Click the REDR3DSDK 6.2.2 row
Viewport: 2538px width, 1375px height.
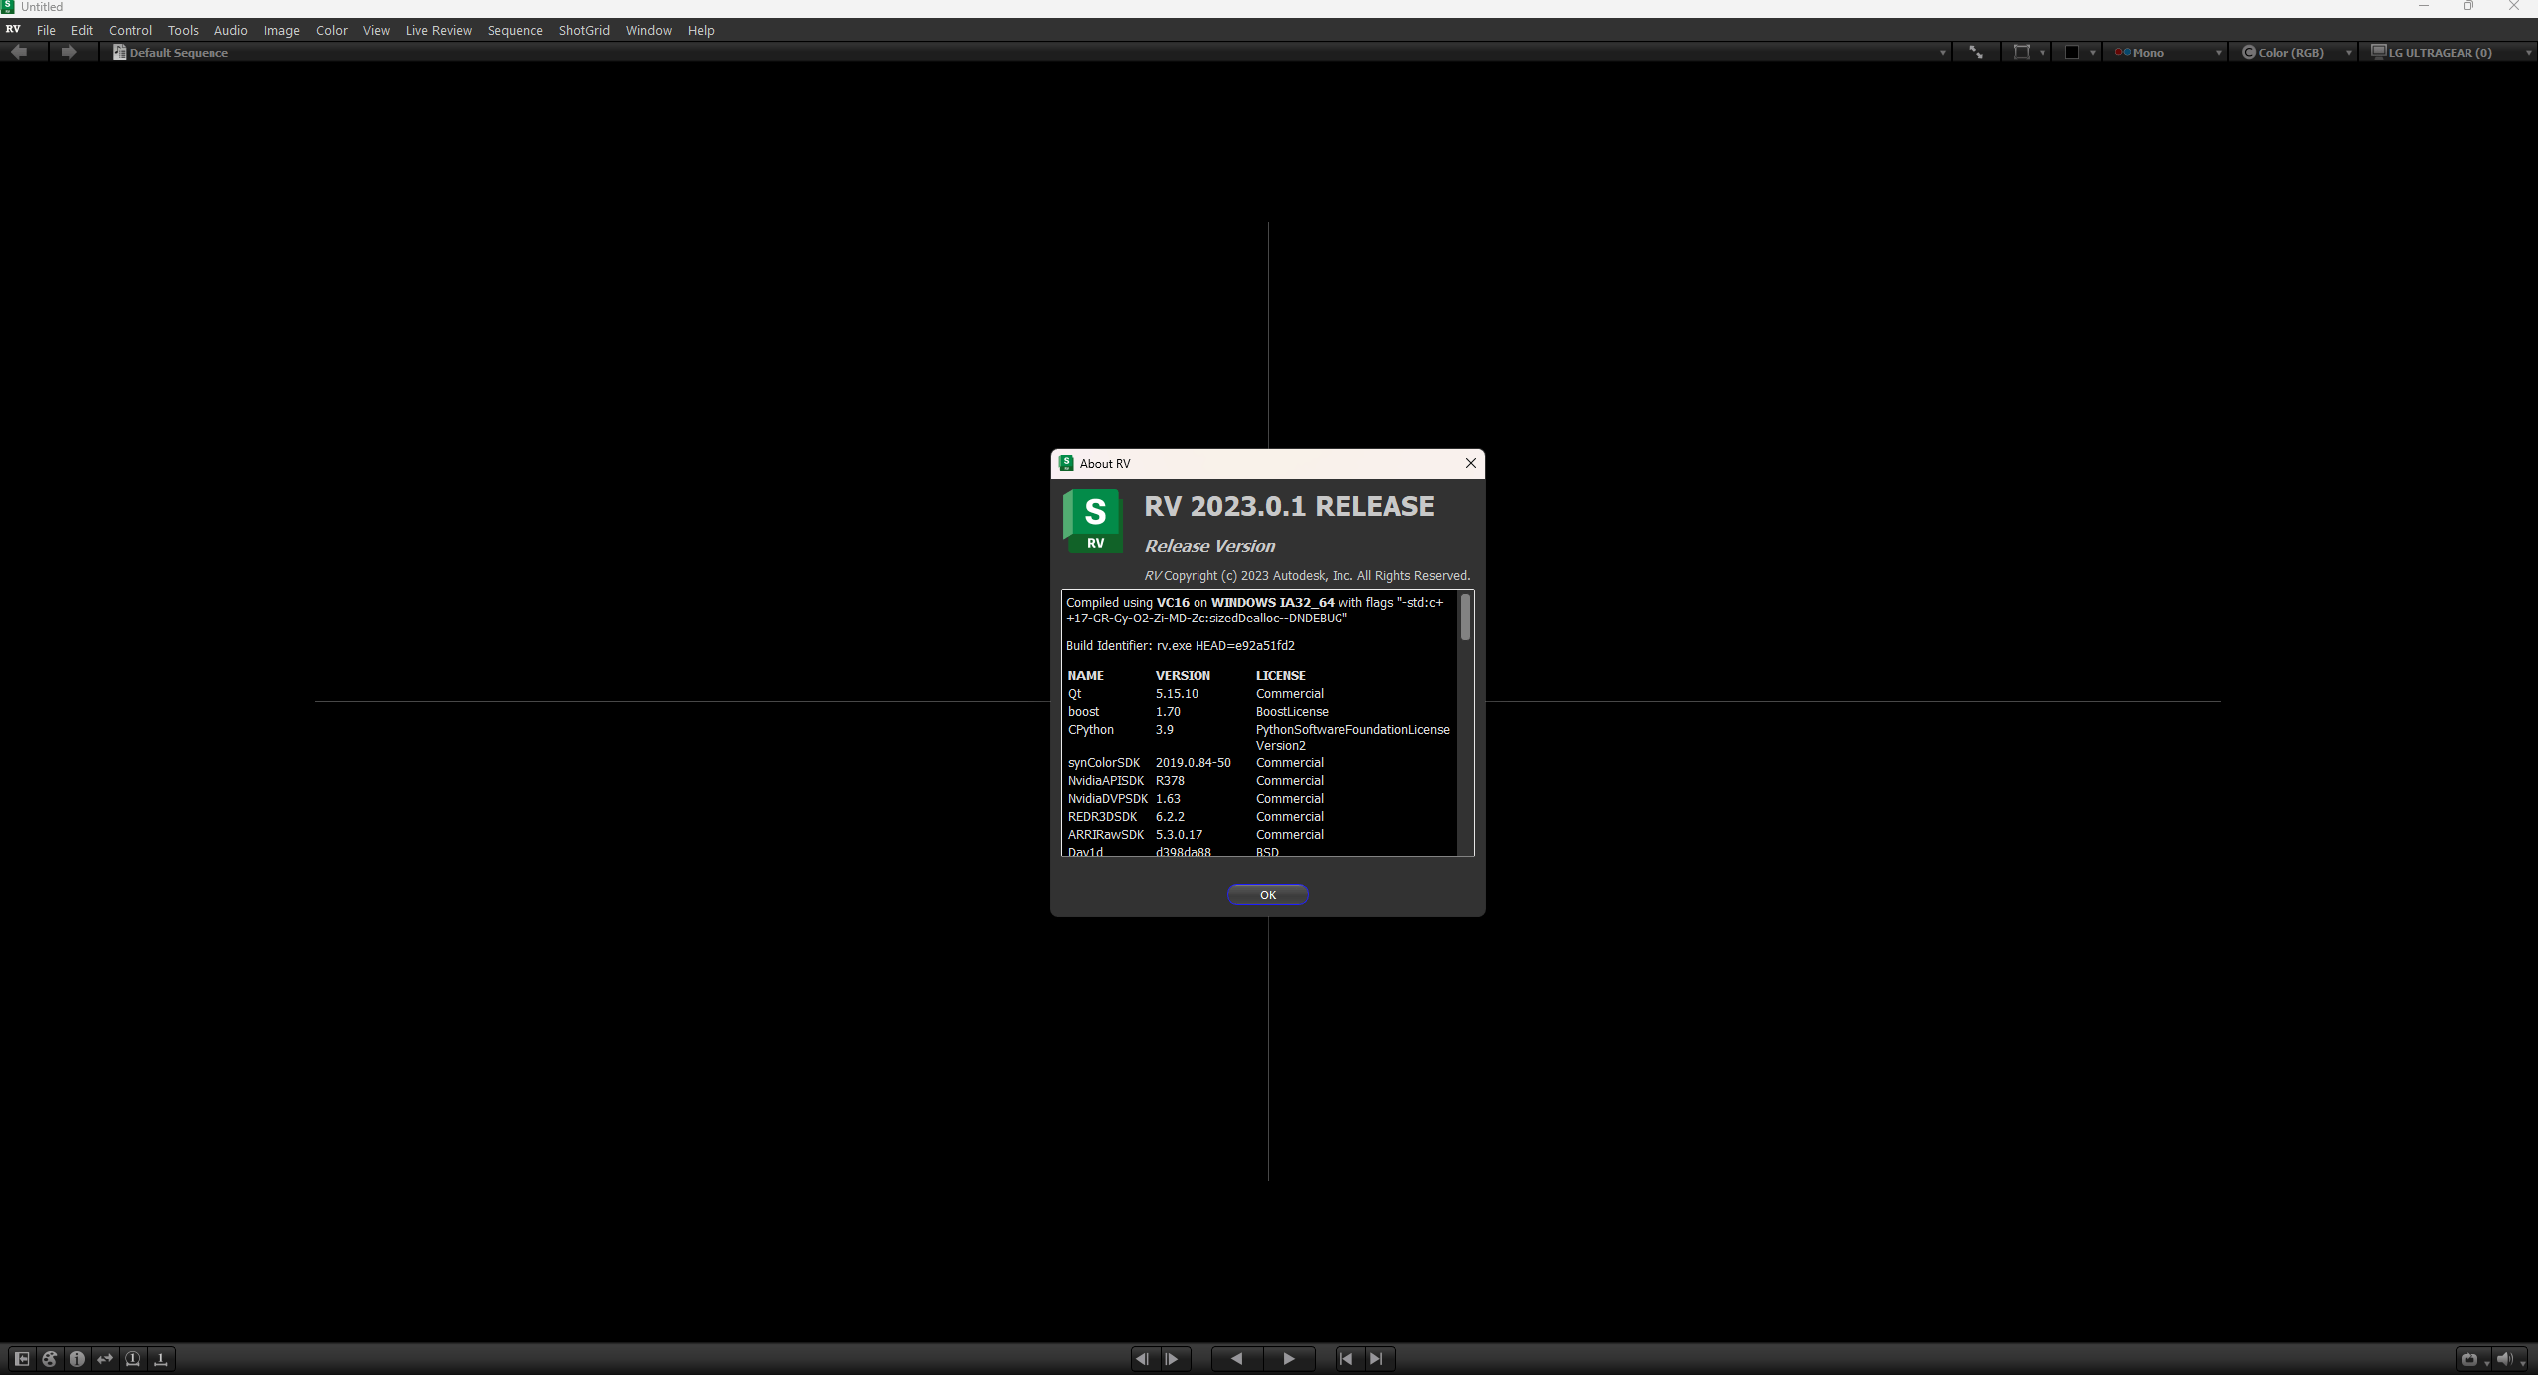1196,816
